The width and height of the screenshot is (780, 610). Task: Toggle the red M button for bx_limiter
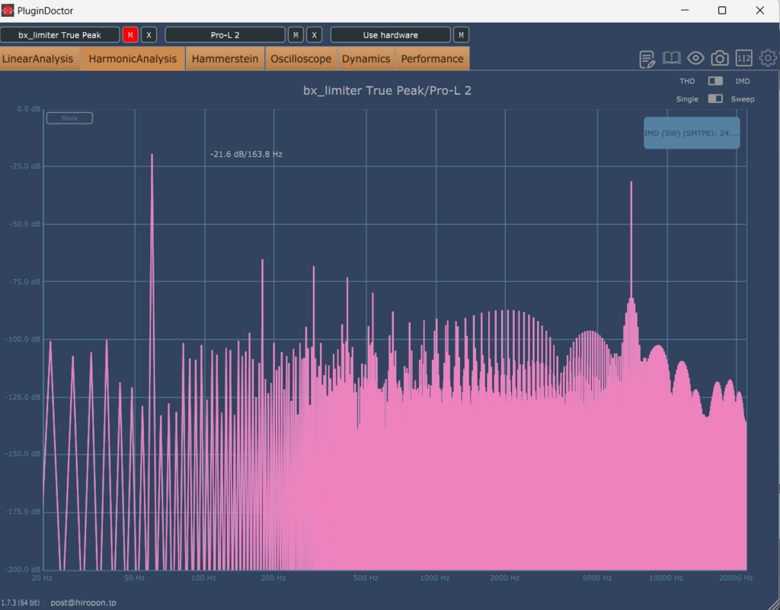130,35
